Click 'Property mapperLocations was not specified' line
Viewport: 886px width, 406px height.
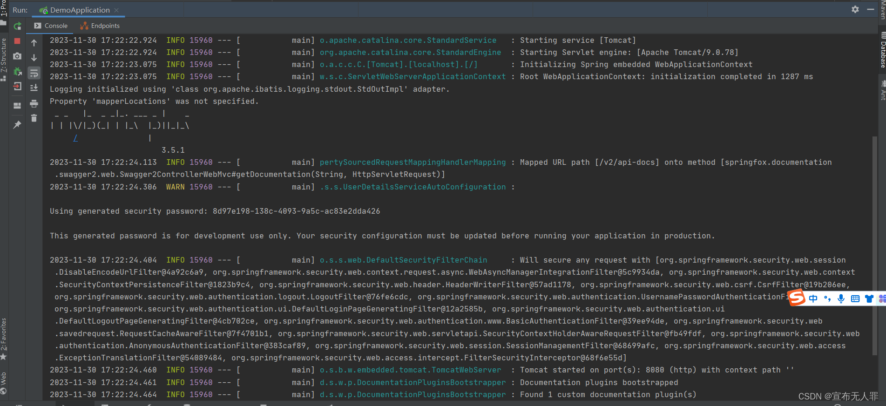pos(154,101)
